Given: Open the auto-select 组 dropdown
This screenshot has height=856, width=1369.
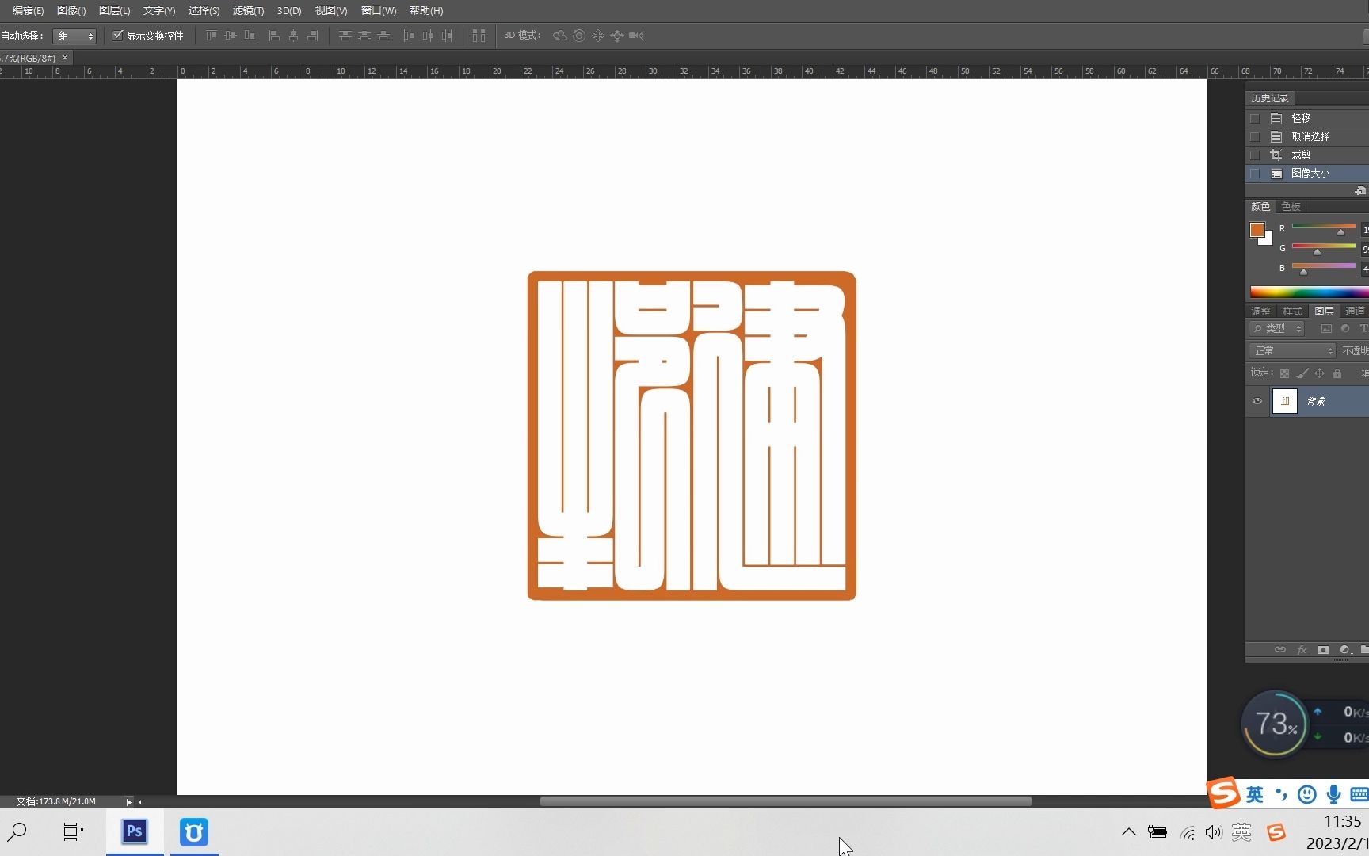Looking at the screenshot, I should click(74, 36).
